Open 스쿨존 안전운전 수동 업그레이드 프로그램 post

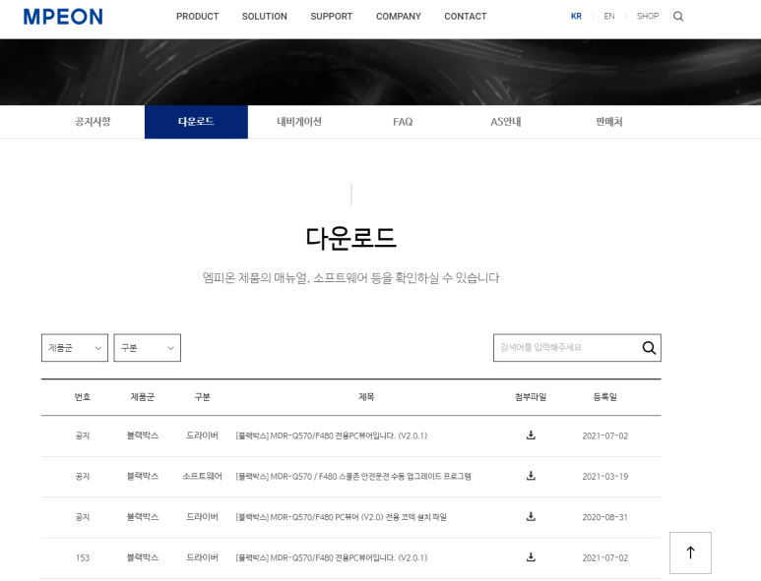353,477
